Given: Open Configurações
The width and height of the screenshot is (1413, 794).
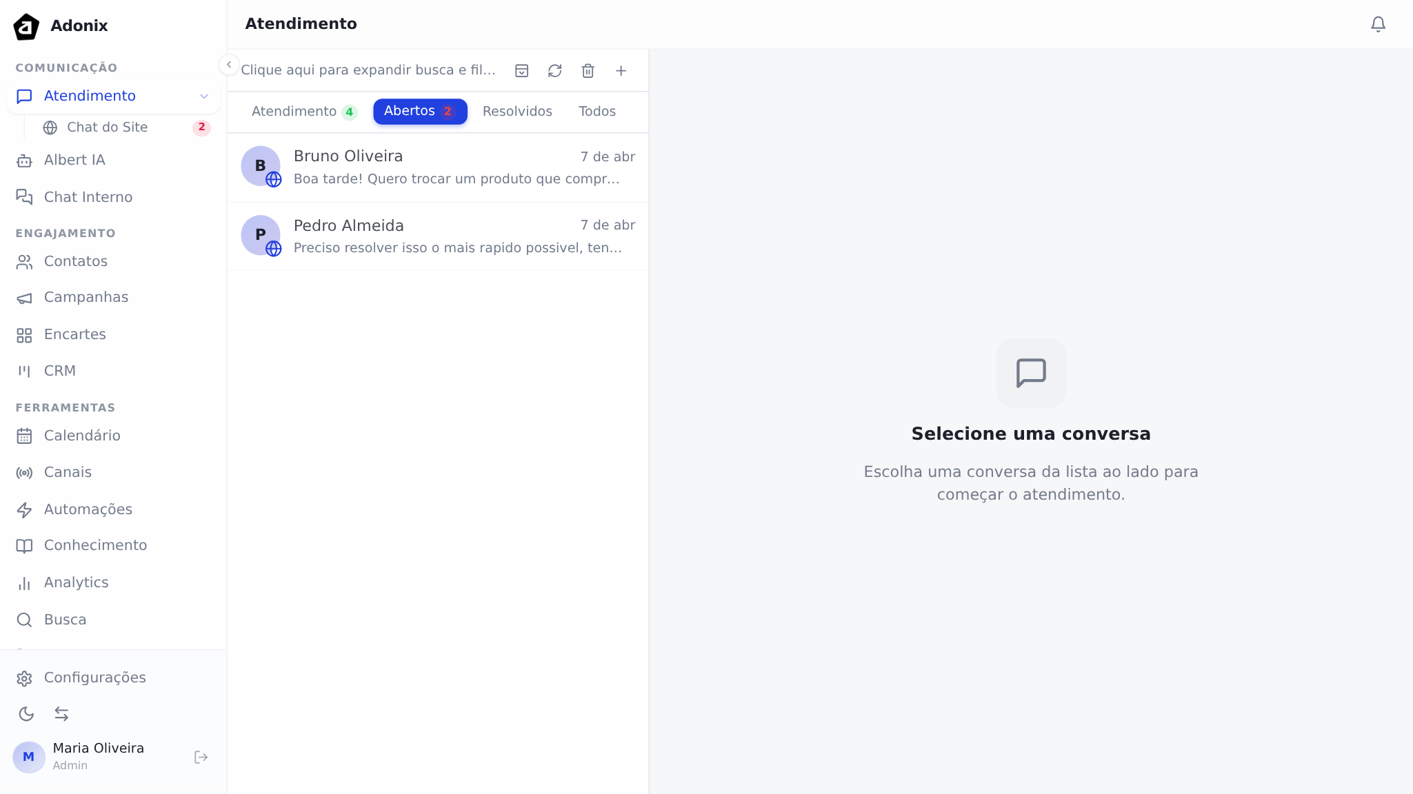Looking at the screenshot, I should click(113, 678).
